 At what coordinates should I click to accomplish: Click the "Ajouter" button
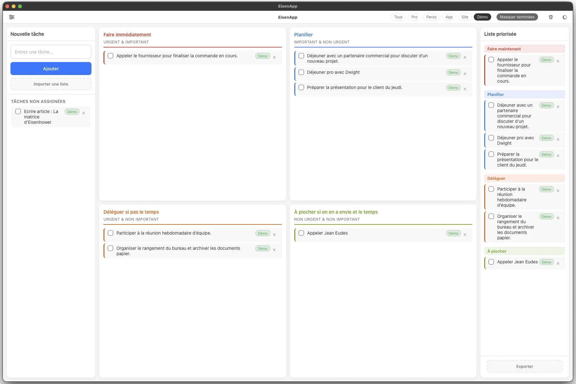[x=51, y=68]
